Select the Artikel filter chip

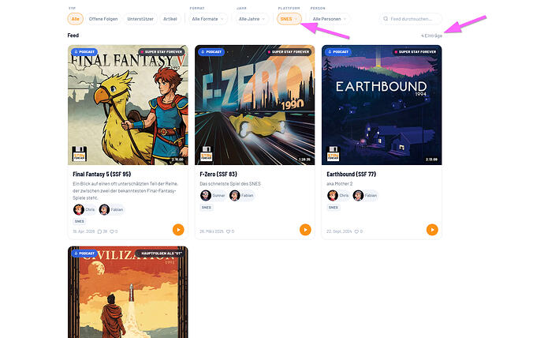[170, 19]
